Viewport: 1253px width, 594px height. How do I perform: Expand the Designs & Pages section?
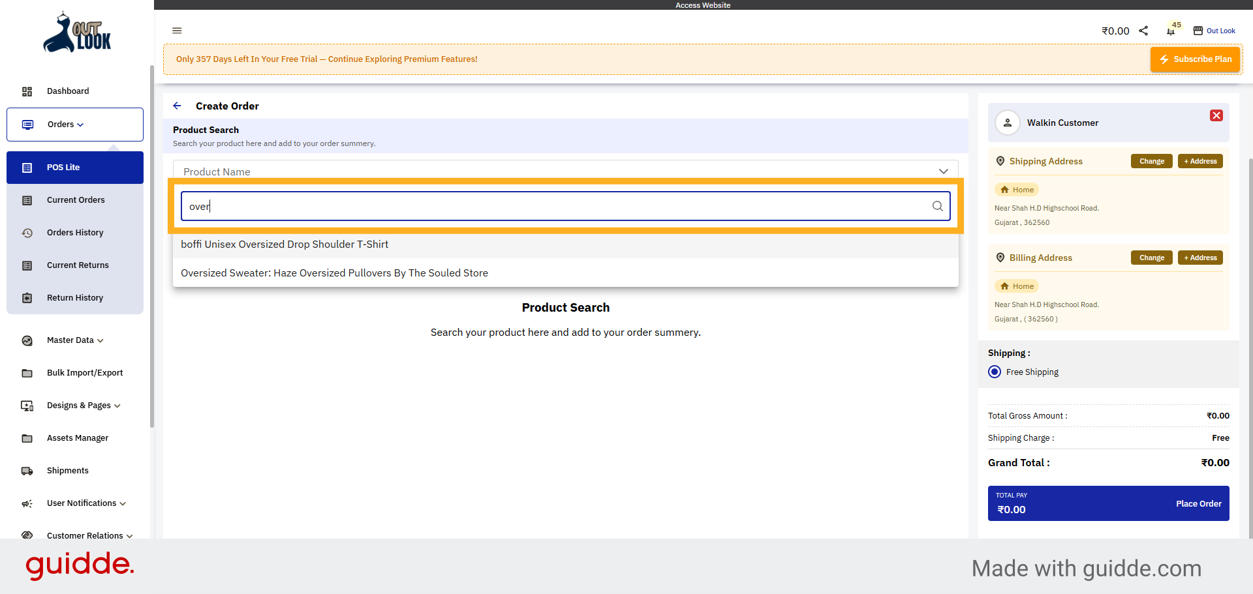point(78,405)
